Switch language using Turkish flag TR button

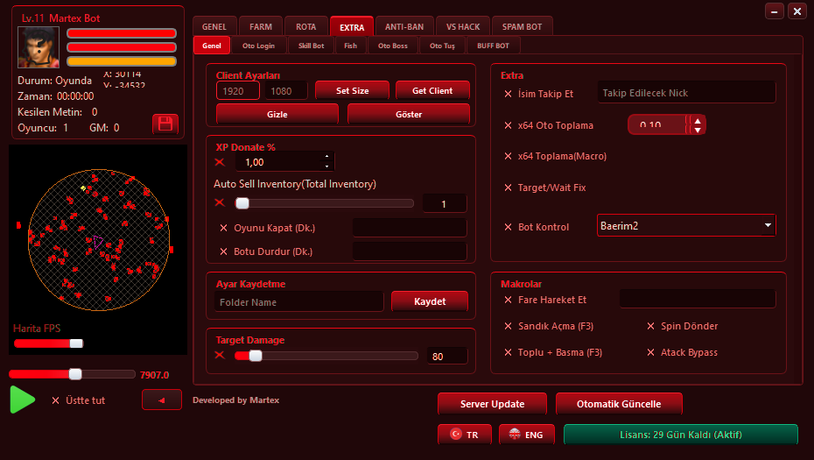pyautogui.click(x=465, y=435)
